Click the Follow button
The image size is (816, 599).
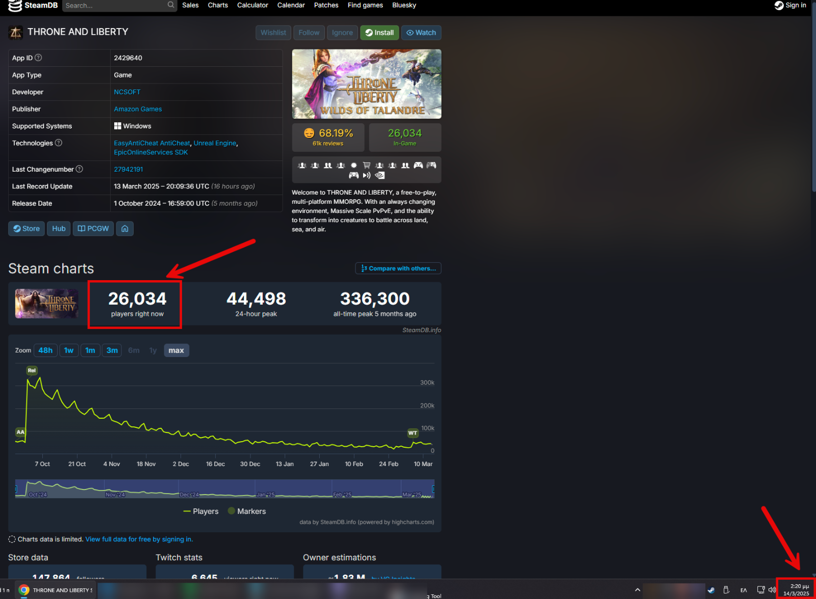(309, 33)
